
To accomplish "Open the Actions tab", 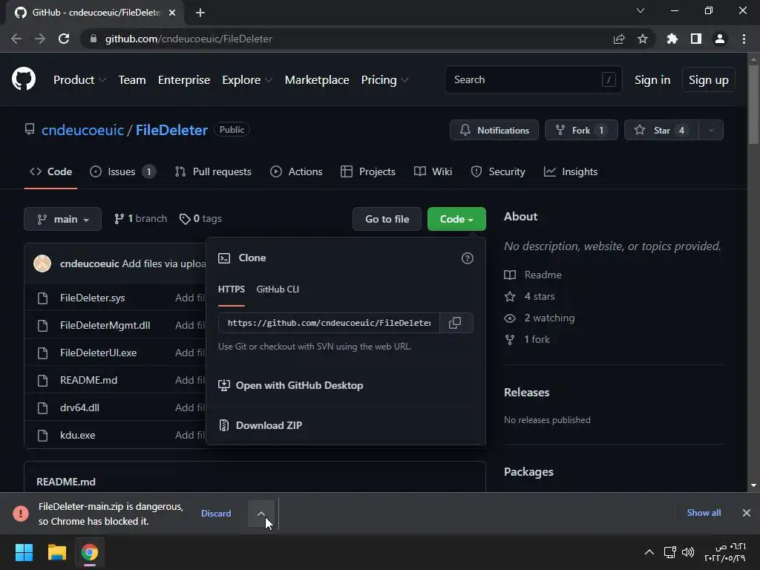I will point(296,171).
